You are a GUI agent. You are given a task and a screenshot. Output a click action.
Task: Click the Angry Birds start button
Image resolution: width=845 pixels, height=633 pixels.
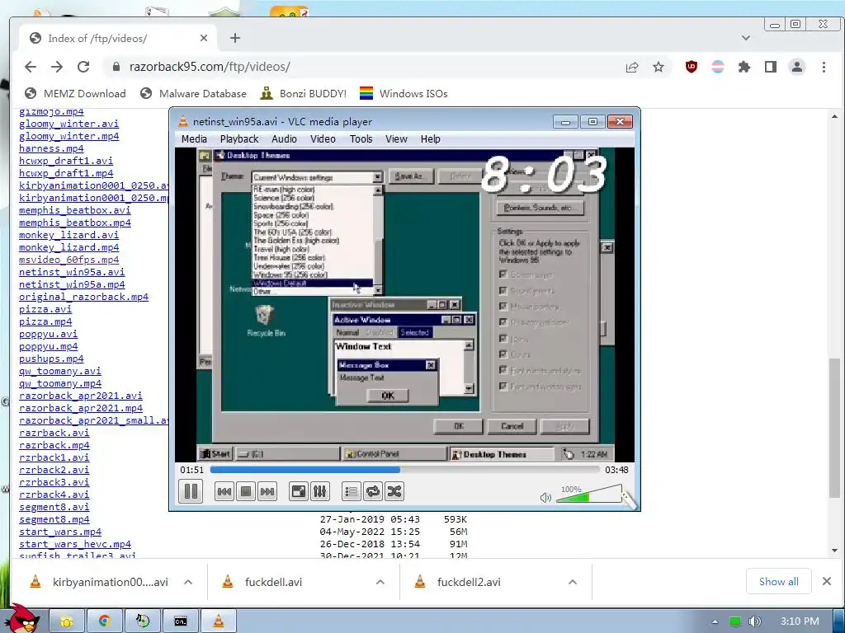coord(24,618)
